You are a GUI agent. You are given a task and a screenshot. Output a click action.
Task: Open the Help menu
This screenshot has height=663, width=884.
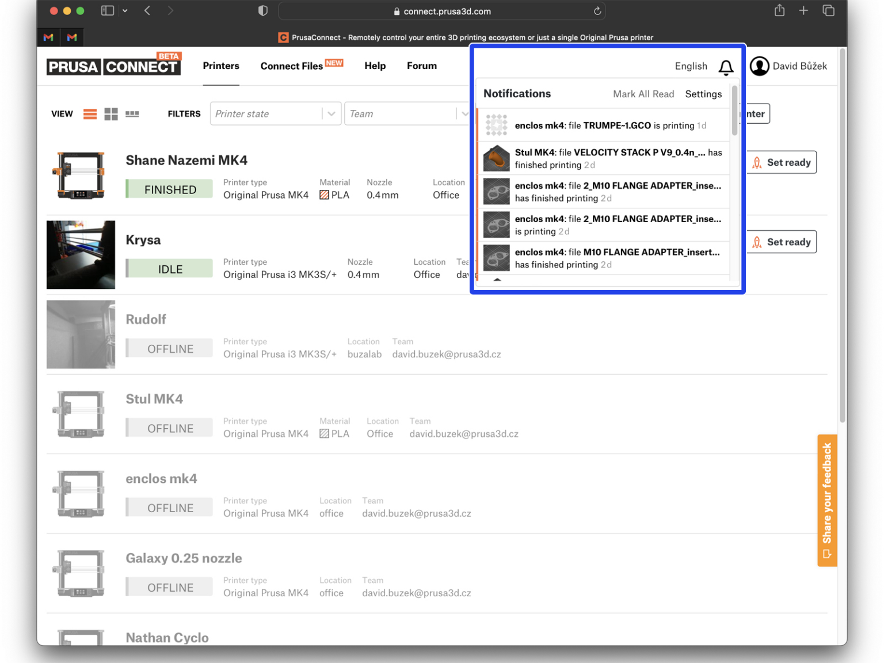pyautogui.click(x=375, y=66)
